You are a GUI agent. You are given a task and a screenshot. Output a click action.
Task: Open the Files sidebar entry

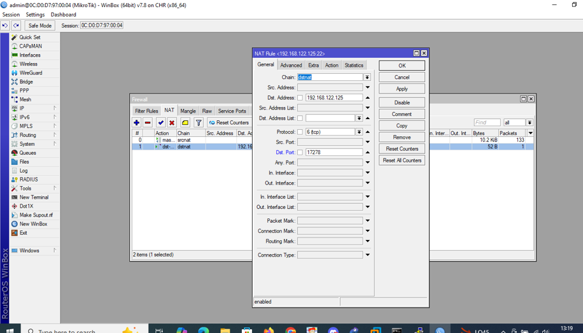24,162
